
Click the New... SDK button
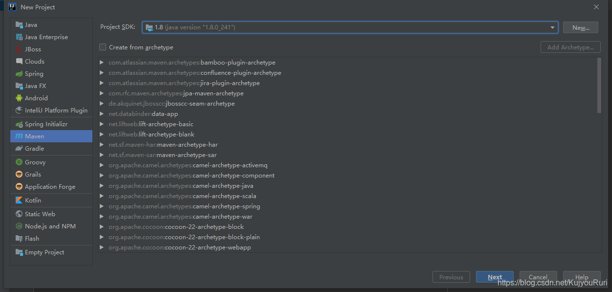(x=580, y=28)
